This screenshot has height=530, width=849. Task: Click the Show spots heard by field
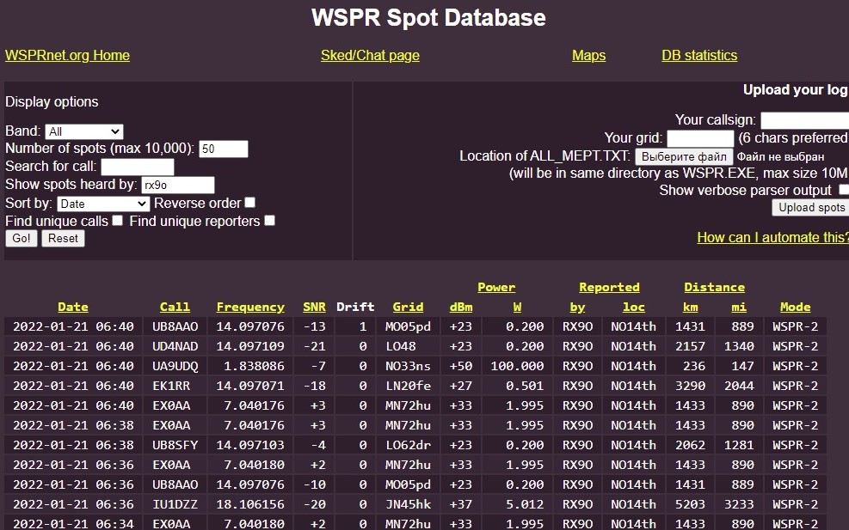coord(177,186)
